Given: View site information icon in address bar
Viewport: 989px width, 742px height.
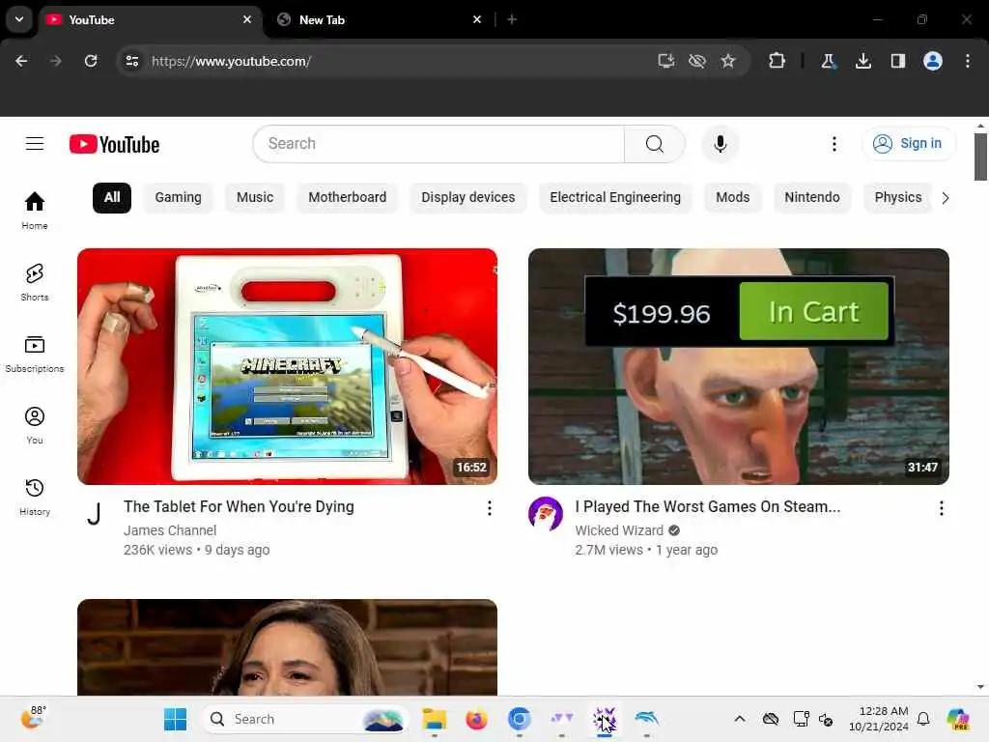Looking at the screenshot, I should click(x=131, y=61).
